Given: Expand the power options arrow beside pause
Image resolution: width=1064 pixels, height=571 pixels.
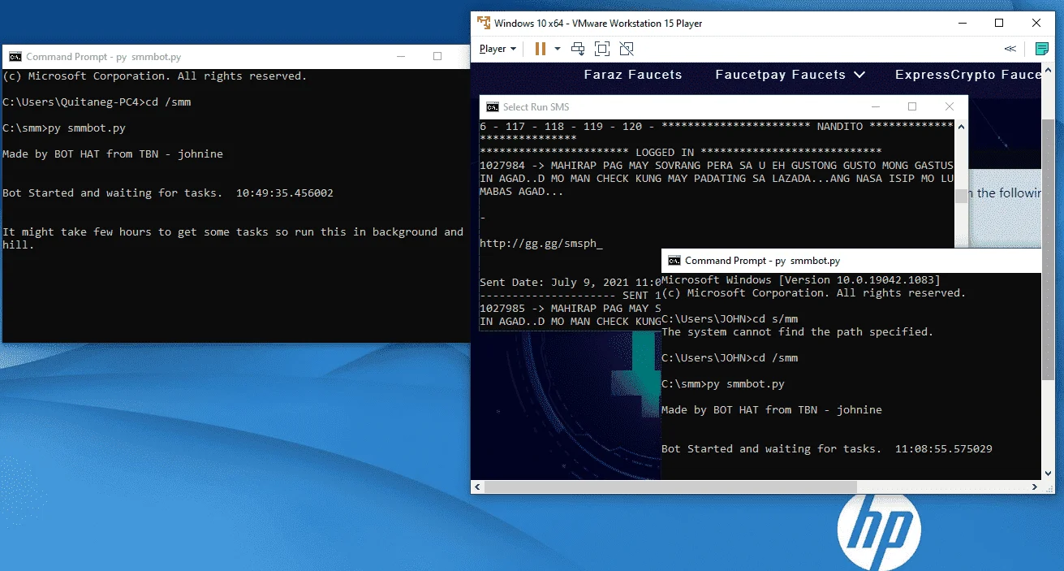Looking at the screenshot, I should pos(558,49).
